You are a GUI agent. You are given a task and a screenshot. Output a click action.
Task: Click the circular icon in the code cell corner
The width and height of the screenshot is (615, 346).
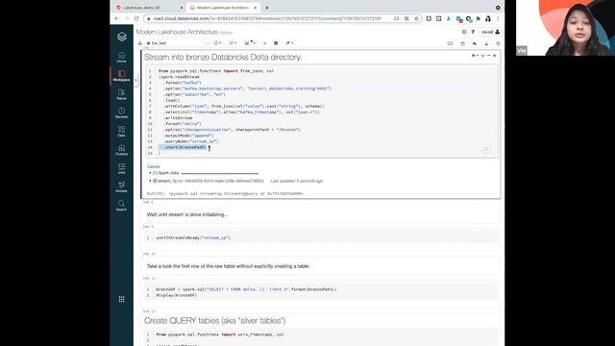(486, 149)
